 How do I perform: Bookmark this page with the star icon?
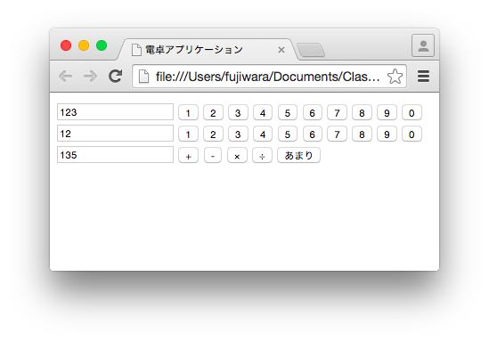(395, 77)
